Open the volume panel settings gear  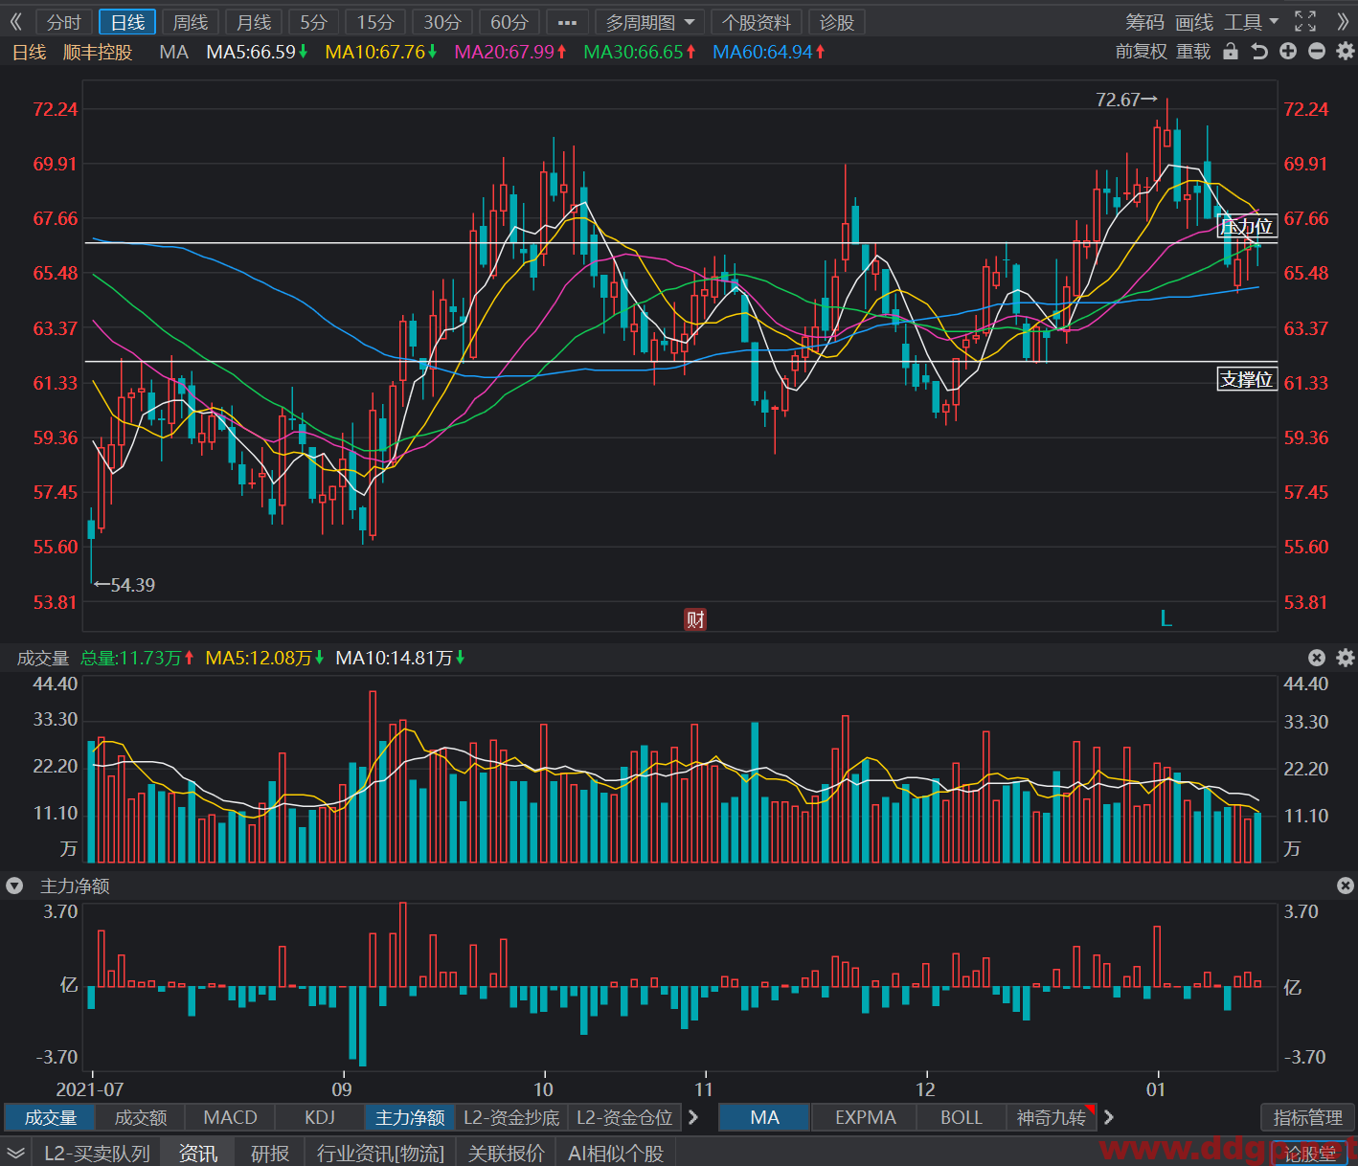click(1346, 658)
